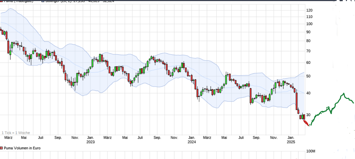Click the '1 Tick = 1 Woche' note
Viewport: 355px width, 159px height.
click(16, 133)
